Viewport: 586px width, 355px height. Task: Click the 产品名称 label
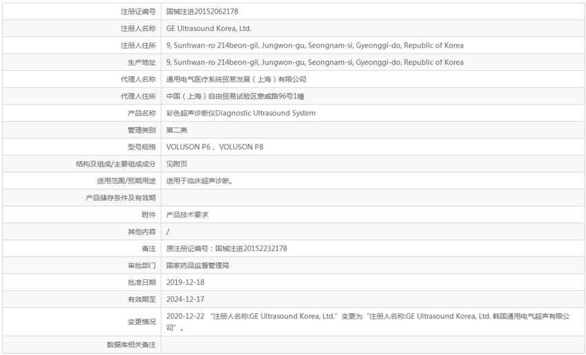pos(141,113)
